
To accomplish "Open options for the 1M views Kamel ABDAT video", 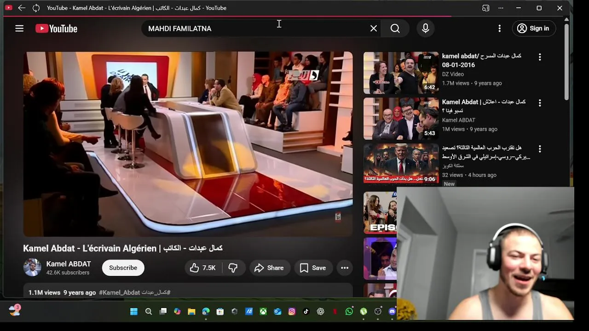I will click(540, 103).
